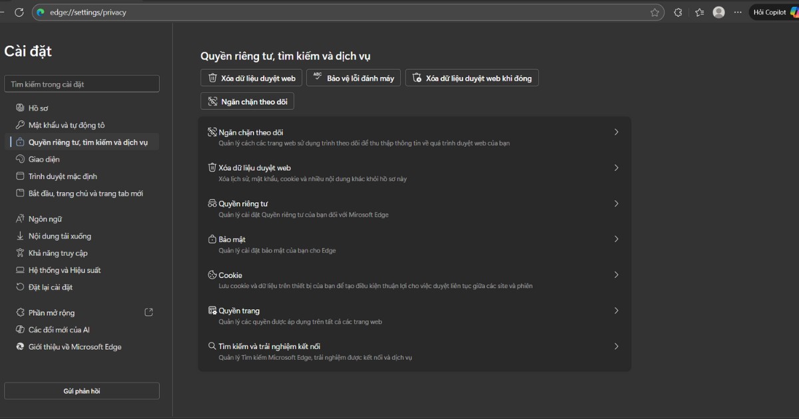Go to Hệ thống và Hiệu suất settings

click(x=64, y=270)
